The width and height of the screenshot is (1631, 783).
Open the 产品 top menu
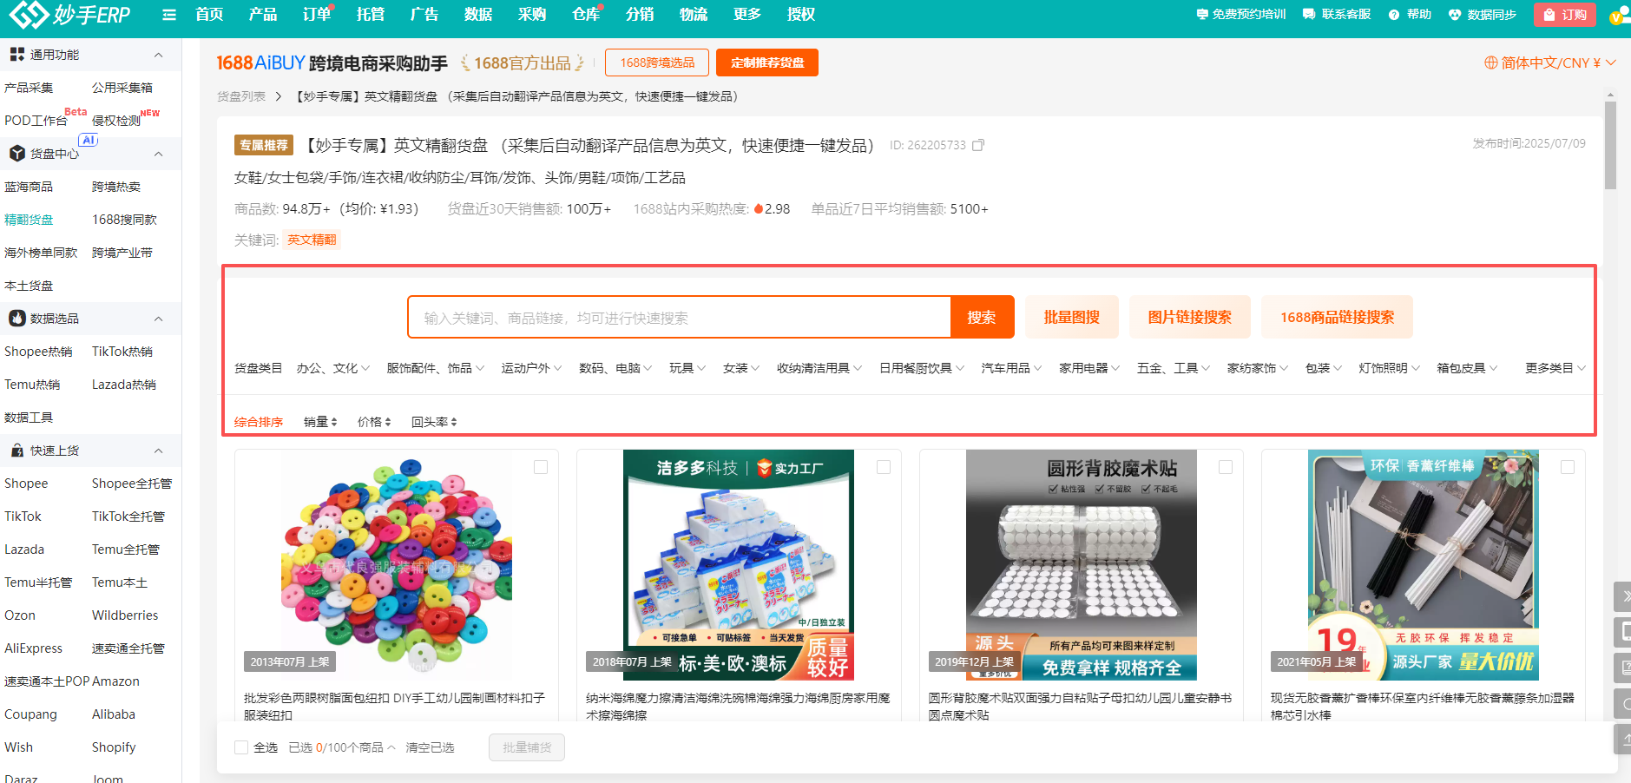262,14
